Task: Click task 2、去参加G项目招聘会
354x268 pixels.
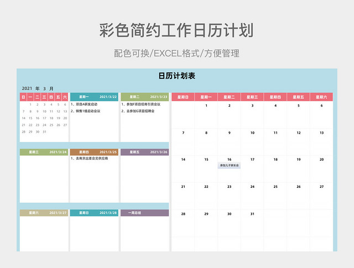Action: pyautogui.click(x=138, y=111)
